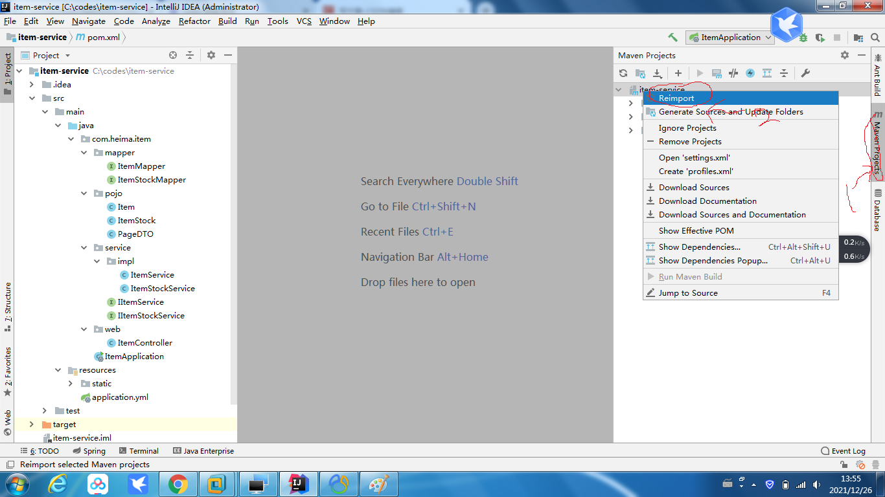Open the Refactor menu

coord(194,21)
